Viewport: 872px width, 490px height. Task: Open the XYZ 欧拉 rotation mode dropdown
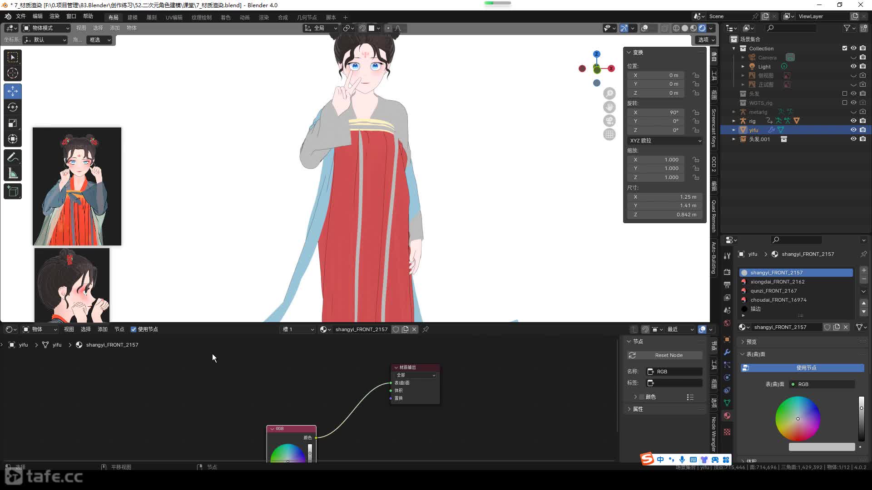click(665, 141)
